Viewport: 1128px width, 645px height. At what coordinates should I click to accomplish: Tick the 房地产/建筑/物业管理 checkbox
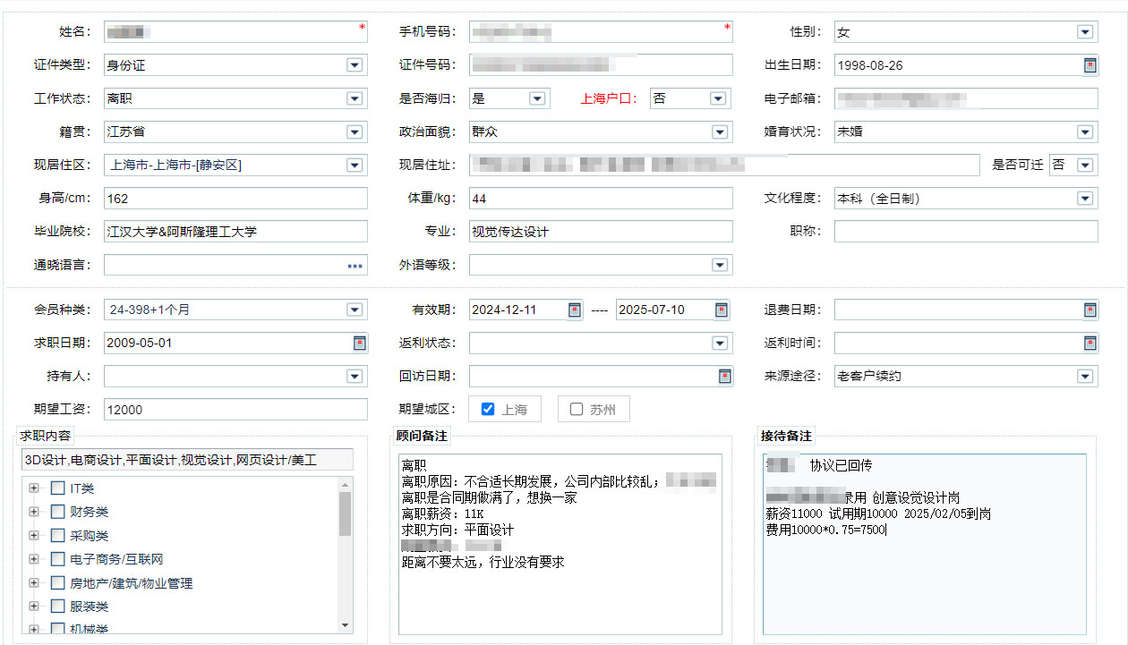click(57, 583)
